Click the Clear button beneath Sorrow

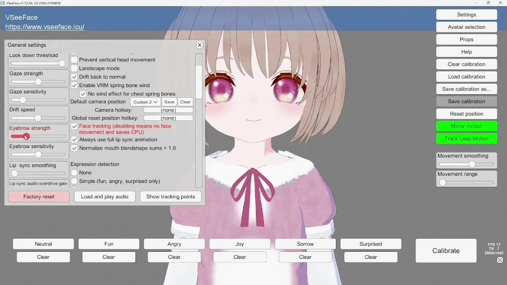click(x=305, y=257)
